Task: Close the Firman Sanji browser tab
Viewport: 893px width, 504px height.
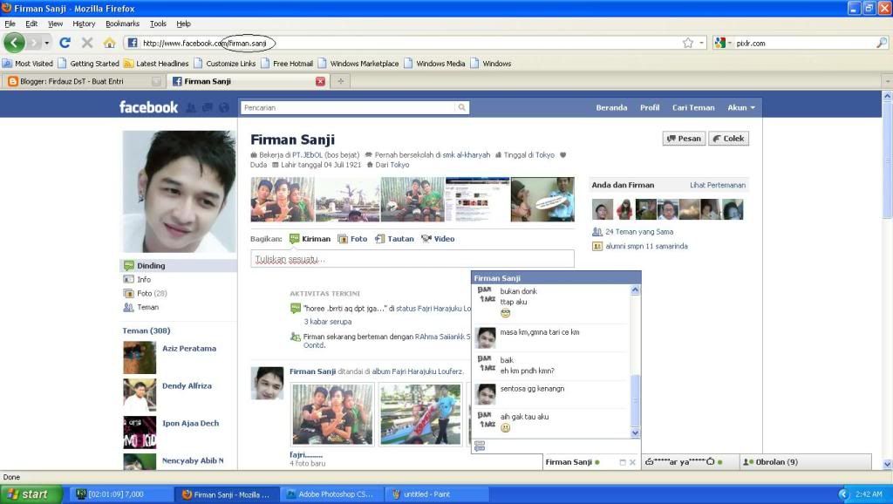Action: coord(321,81)
